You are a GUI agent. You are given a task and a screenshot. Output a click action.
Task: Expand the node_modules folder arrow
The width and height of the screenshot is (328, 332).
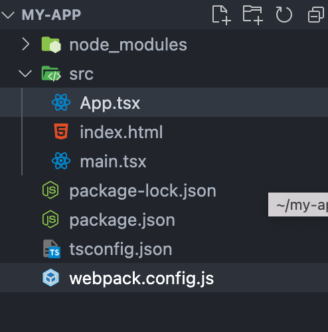pyautogui.click(x=26, y=44)
